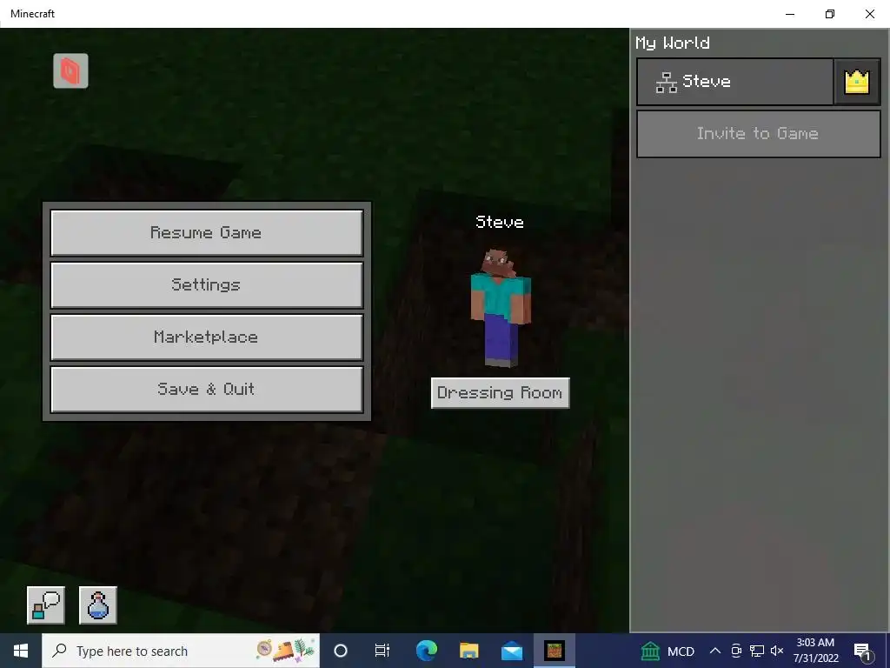Click the My World heading
The image size is (890, 668).
point(673,43)
